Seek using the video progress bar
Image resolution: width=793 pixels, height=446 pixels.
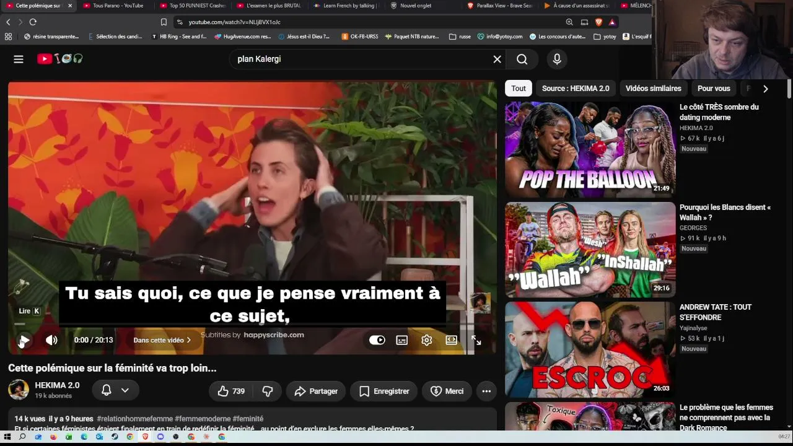(x=252, y=324)
